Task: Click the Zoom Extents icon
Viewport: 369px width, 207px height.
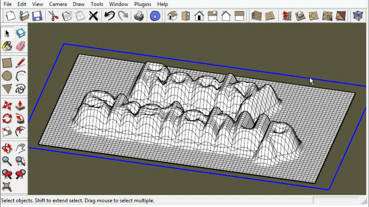Action: [7, 187]
